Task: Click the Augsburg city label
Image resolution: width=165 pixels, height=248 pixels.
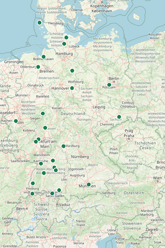Action: point(77,175)
